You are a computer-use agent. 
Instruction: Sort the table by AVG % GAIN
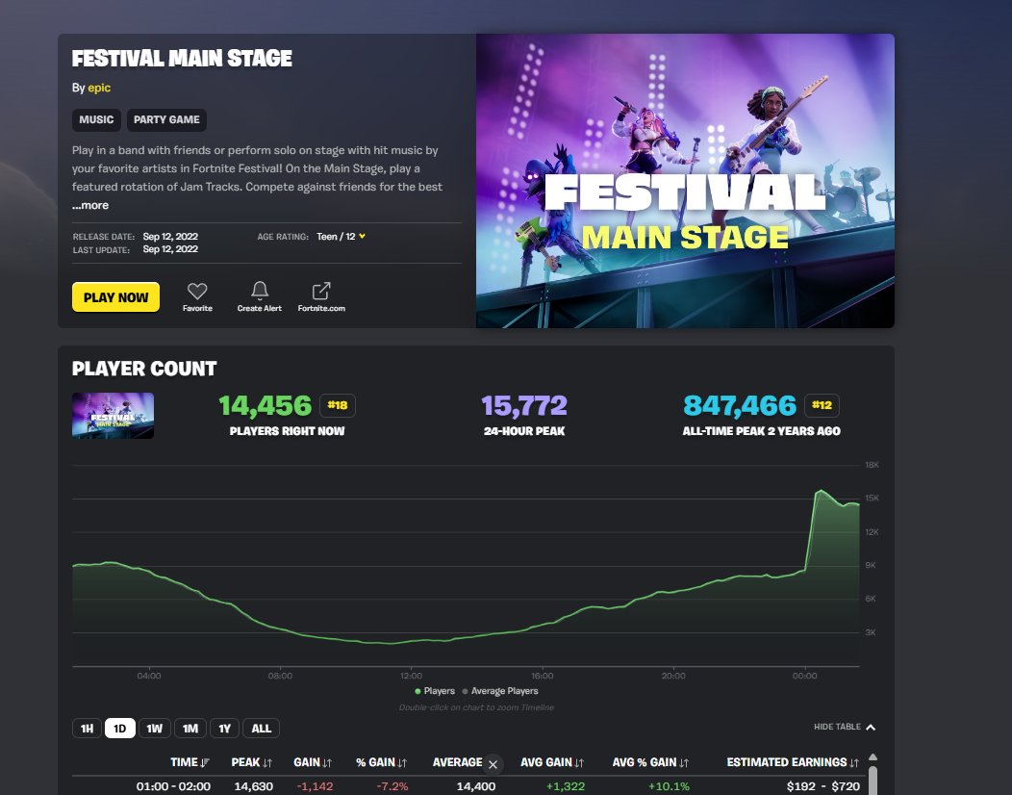point(650,762)
